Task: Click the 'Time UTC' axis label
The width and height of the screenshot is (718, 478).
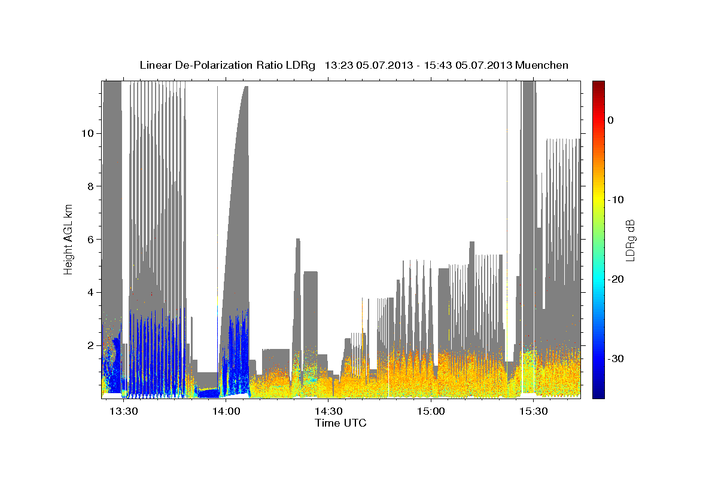Action: pos(340,423)
